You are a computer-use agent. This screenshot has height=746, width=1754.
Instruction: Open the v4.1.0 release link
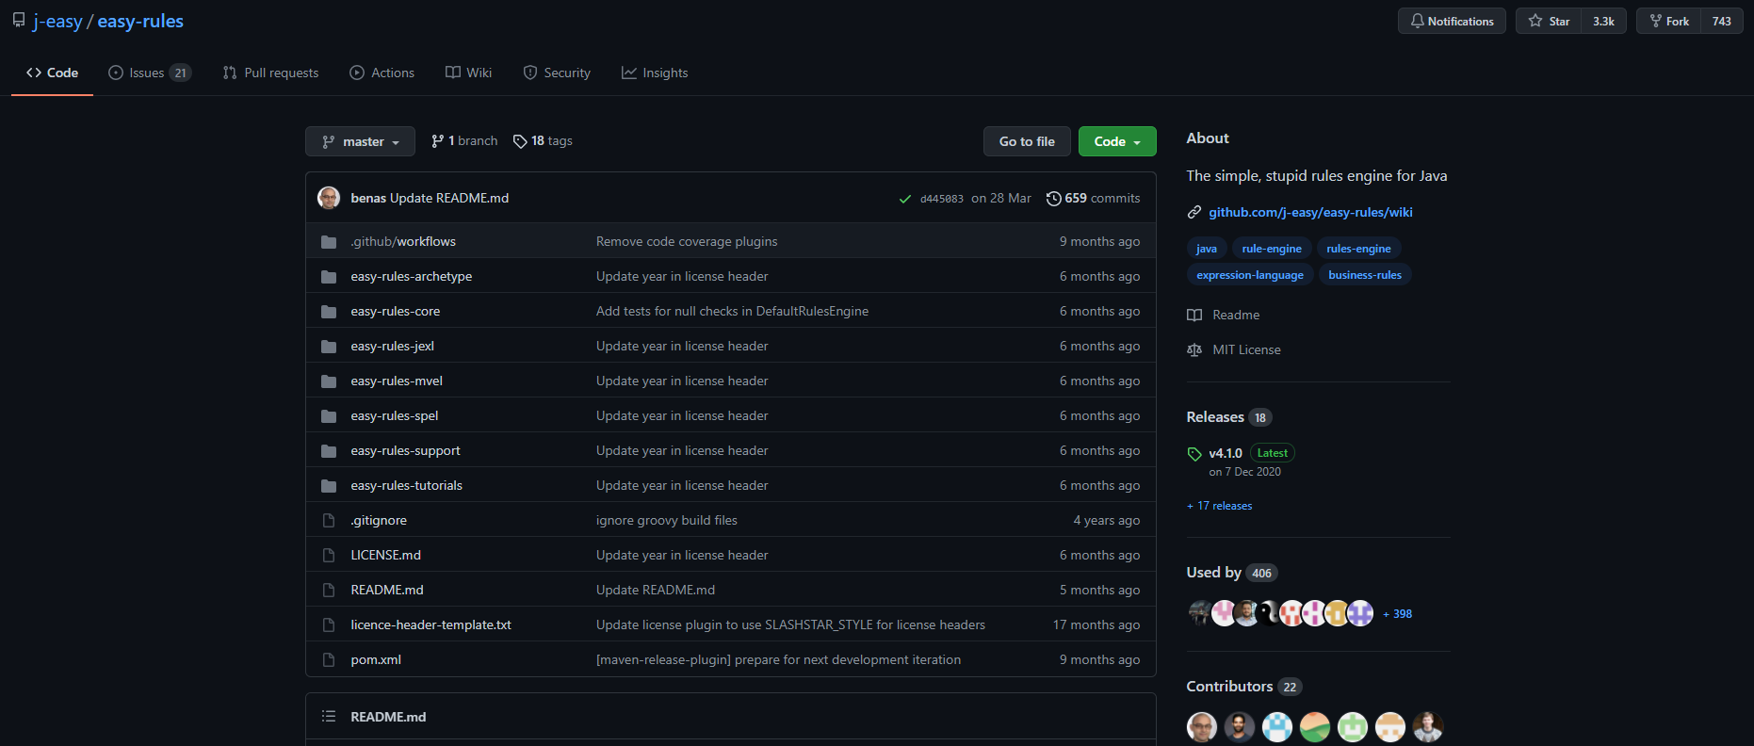(1226, 453)
